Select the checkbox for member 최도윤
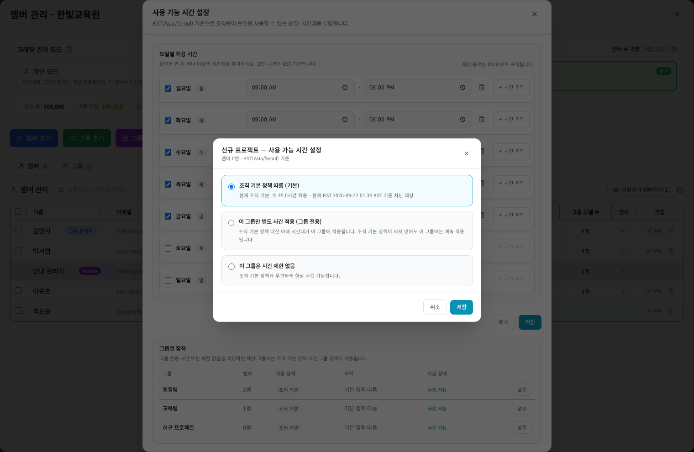Viewport: 694px width, 452px height. click(19, 310)
